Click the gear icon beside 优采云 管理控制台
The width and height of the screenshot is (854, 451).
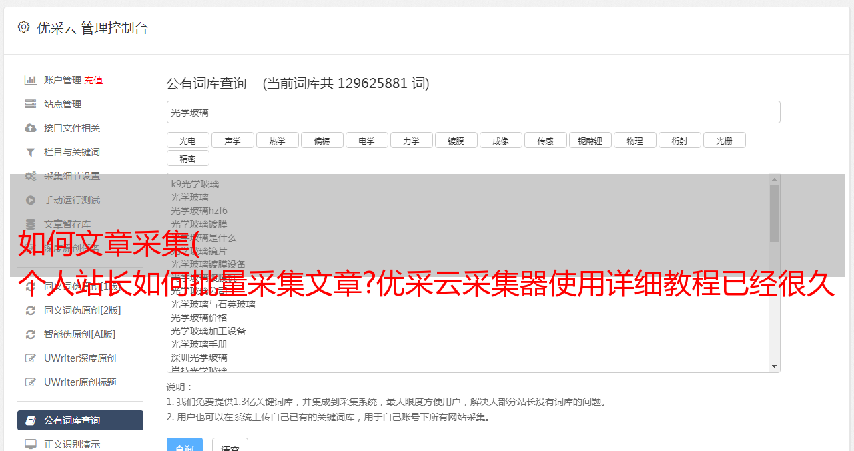click(x=24, y=27)
